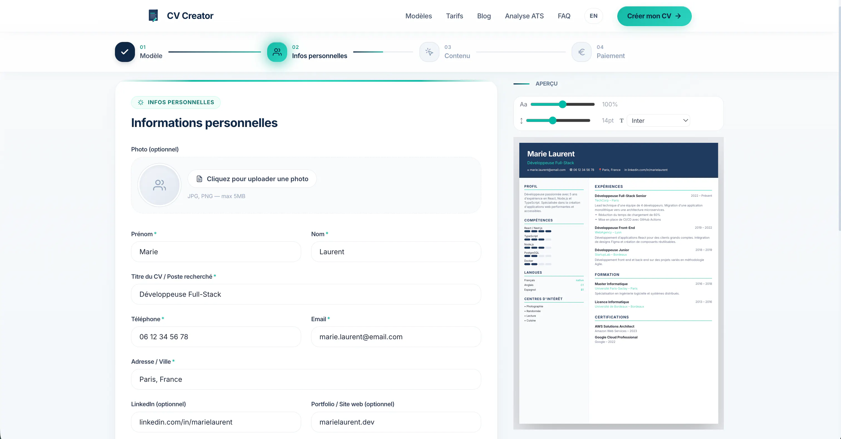The image size is (841, 439).
Task: Click the Infos personnelles step people icon
Action: click(x=277, y=52)
